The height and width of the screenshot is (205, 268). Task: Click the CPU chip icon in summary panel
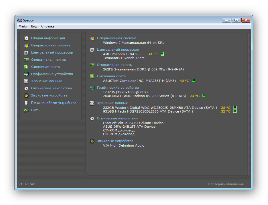pos(92,50)
